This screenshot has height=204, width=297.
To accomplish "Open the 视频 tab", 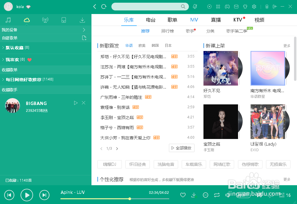I will point(259,20).
